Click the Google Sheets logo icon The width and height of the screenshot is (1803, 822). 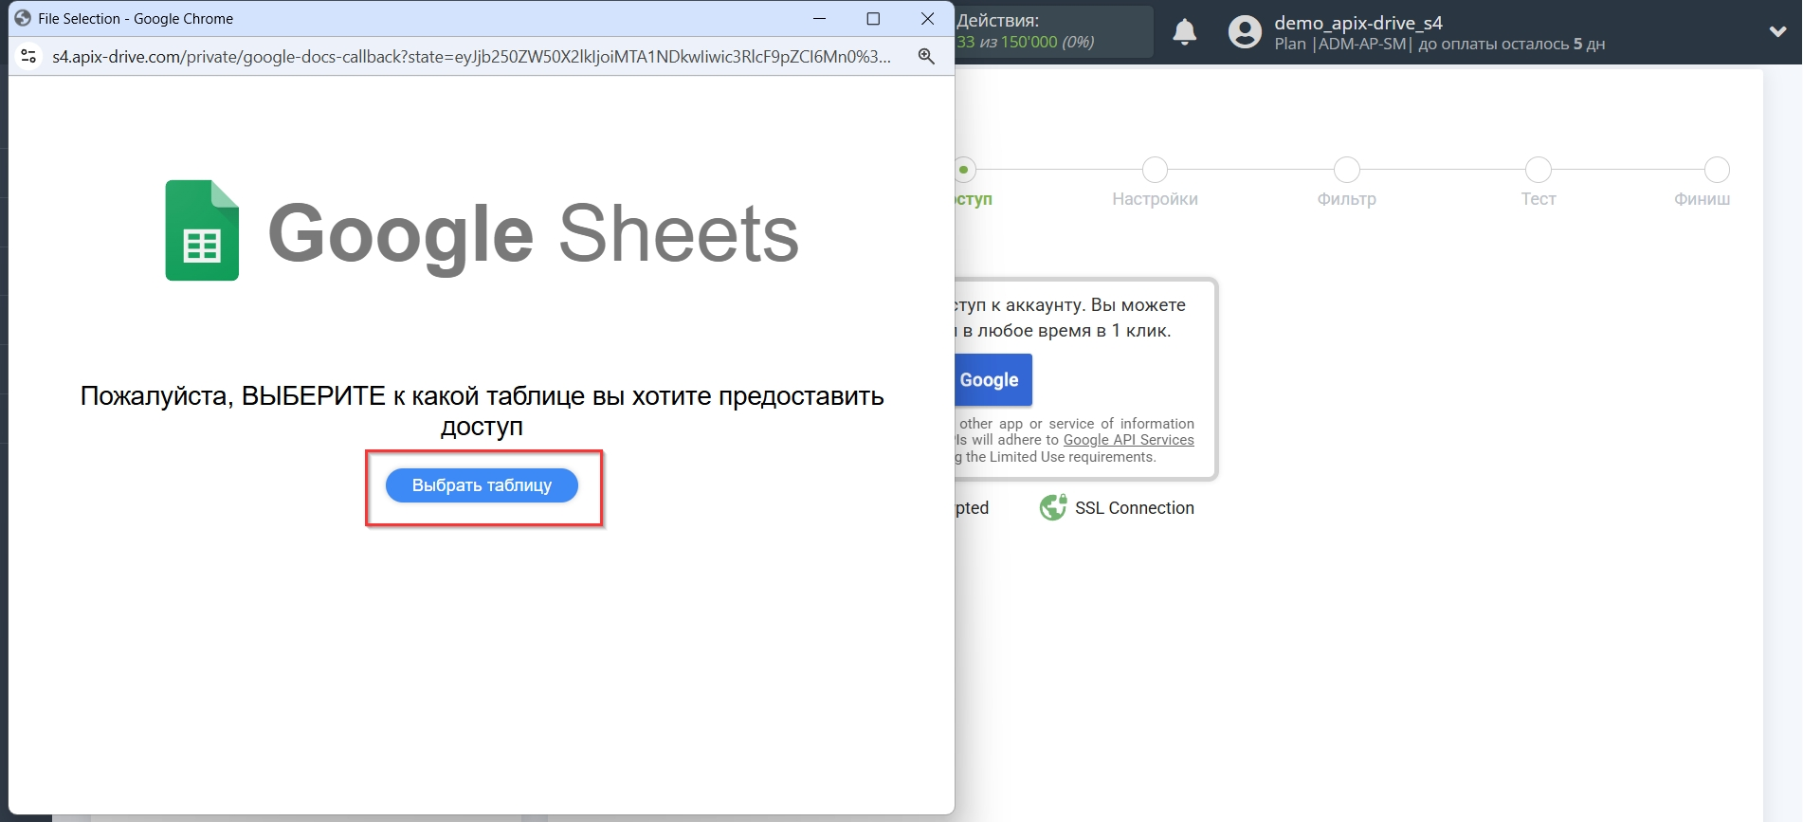click(202, 230)
